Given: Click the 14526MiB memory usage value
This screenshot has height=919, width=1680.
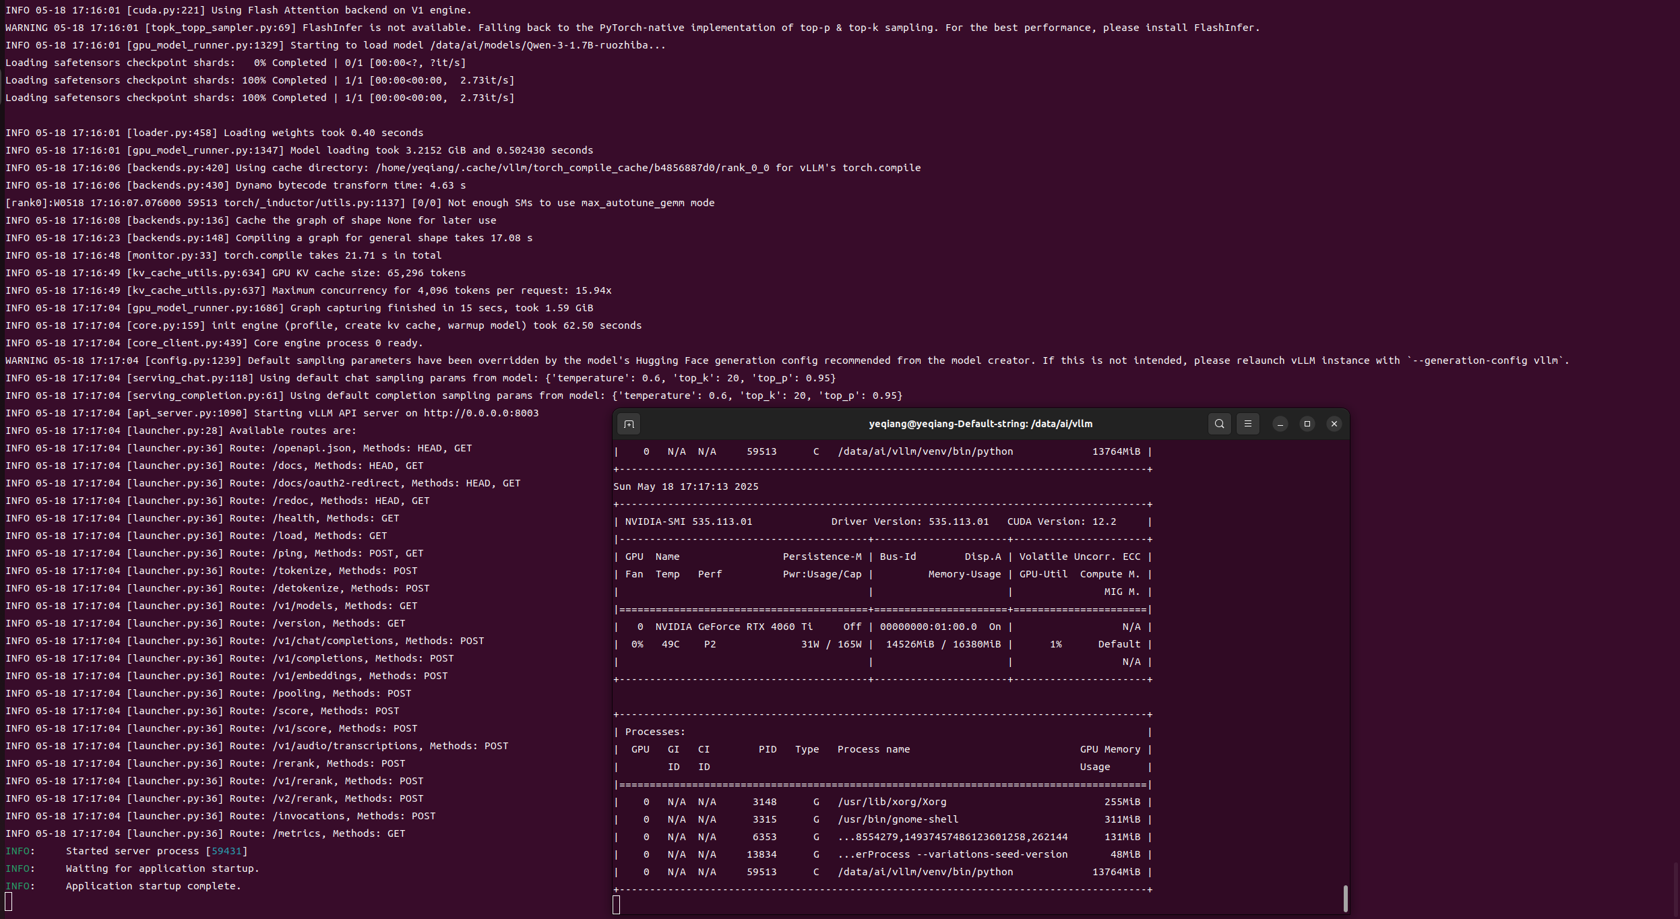Looking at the screenshot, I should [909, 644].
